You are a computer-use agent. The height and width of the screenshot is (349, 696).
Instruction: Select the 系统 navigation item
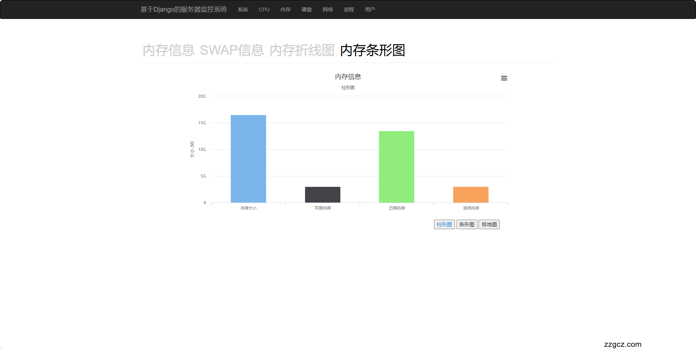(242, 9)
